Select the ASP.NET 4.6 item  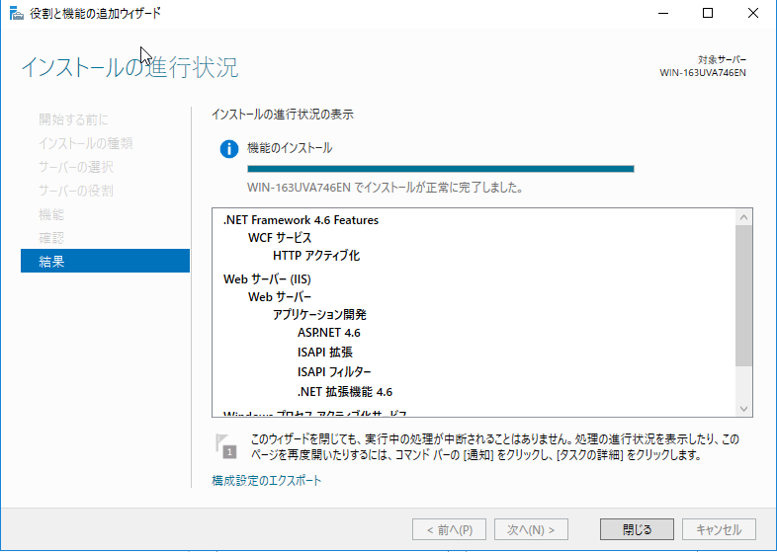[328, 333]
